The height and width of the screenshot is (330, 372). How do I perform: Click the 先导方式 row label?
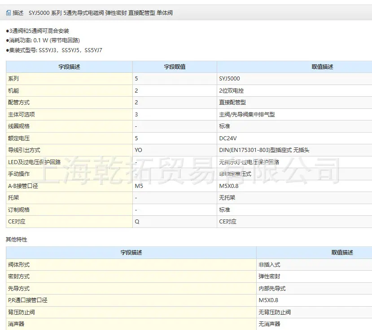click(19, 288)
